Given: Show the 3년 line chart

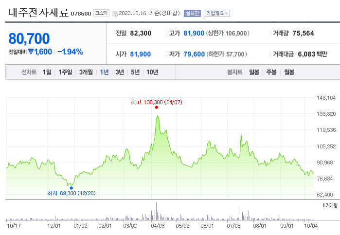Looking at the screenshot, I should coord(120,72).
